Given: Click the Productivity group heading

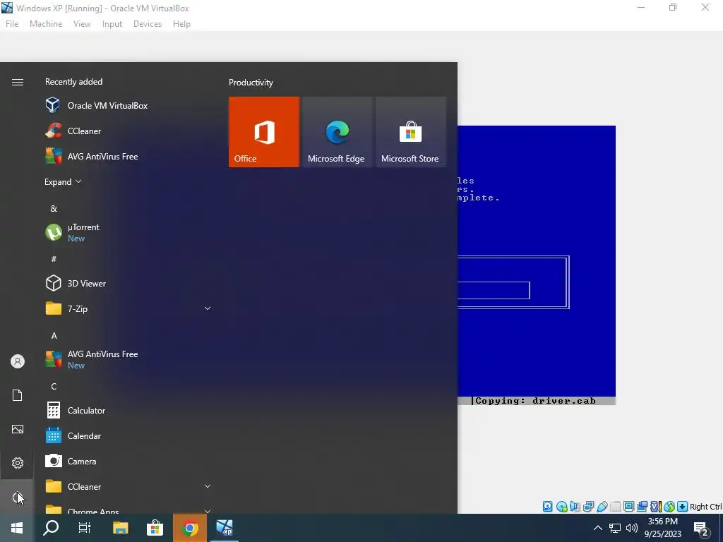Looking at the screenshot, I should (x=251, y=83).
